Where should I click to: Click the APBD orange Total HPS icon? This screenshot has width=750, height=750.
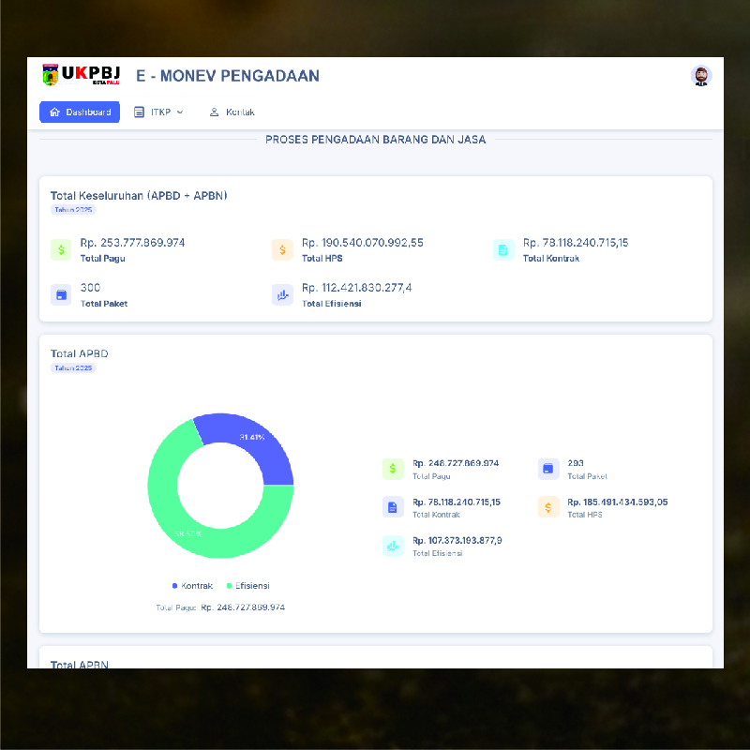(x=548, y=507)
